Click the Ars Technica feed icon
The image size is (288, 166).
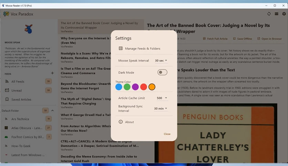click(6, 119)
